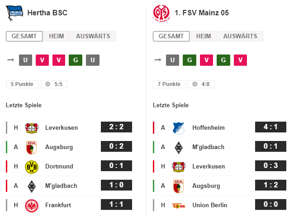294x218 pixels.
Task: Open Mainz's 0:0 Union Berlin result
Action: (x=270, y=204)
